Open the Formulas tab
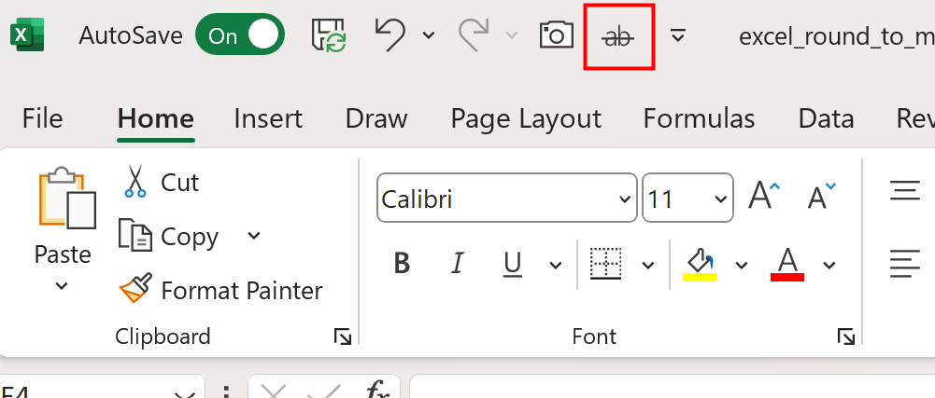This screenshot has width=935, height=398. [x=699, y=119]
